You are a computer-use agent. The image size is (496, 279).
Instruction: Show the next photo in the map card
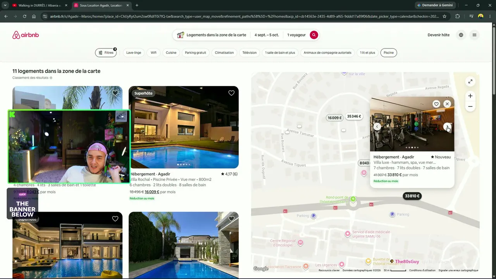coord(447,127)
